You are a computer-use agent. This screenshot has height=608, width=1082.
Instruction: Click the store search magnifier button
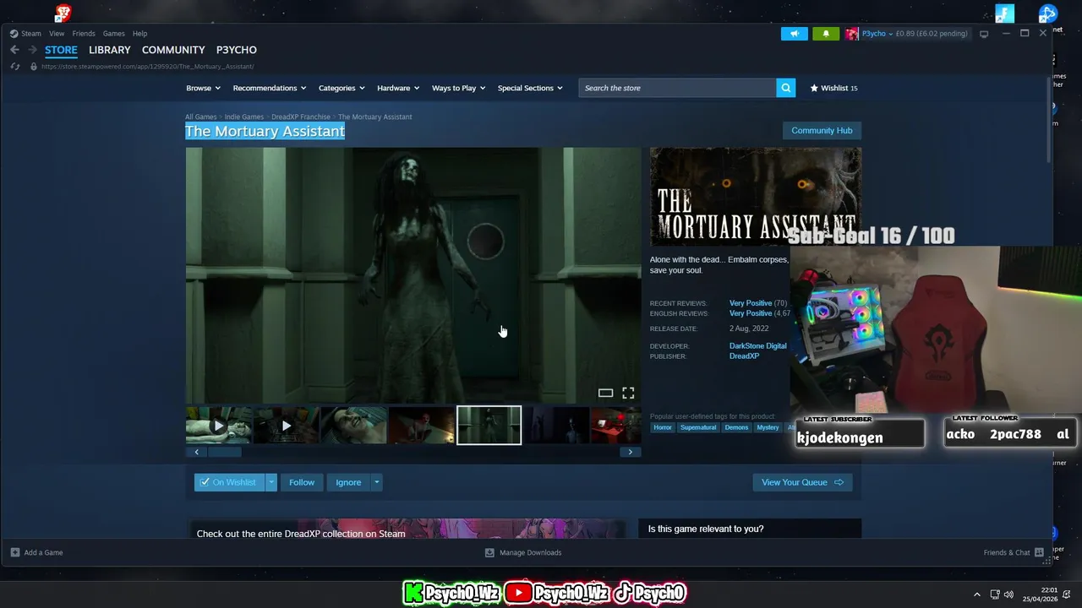(x=786, y=88)
